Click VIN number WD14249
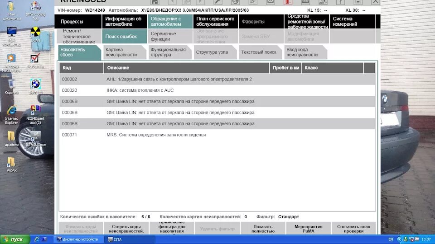Image resolution: width=435 pixels, height=244 pixels. point(95,10)
